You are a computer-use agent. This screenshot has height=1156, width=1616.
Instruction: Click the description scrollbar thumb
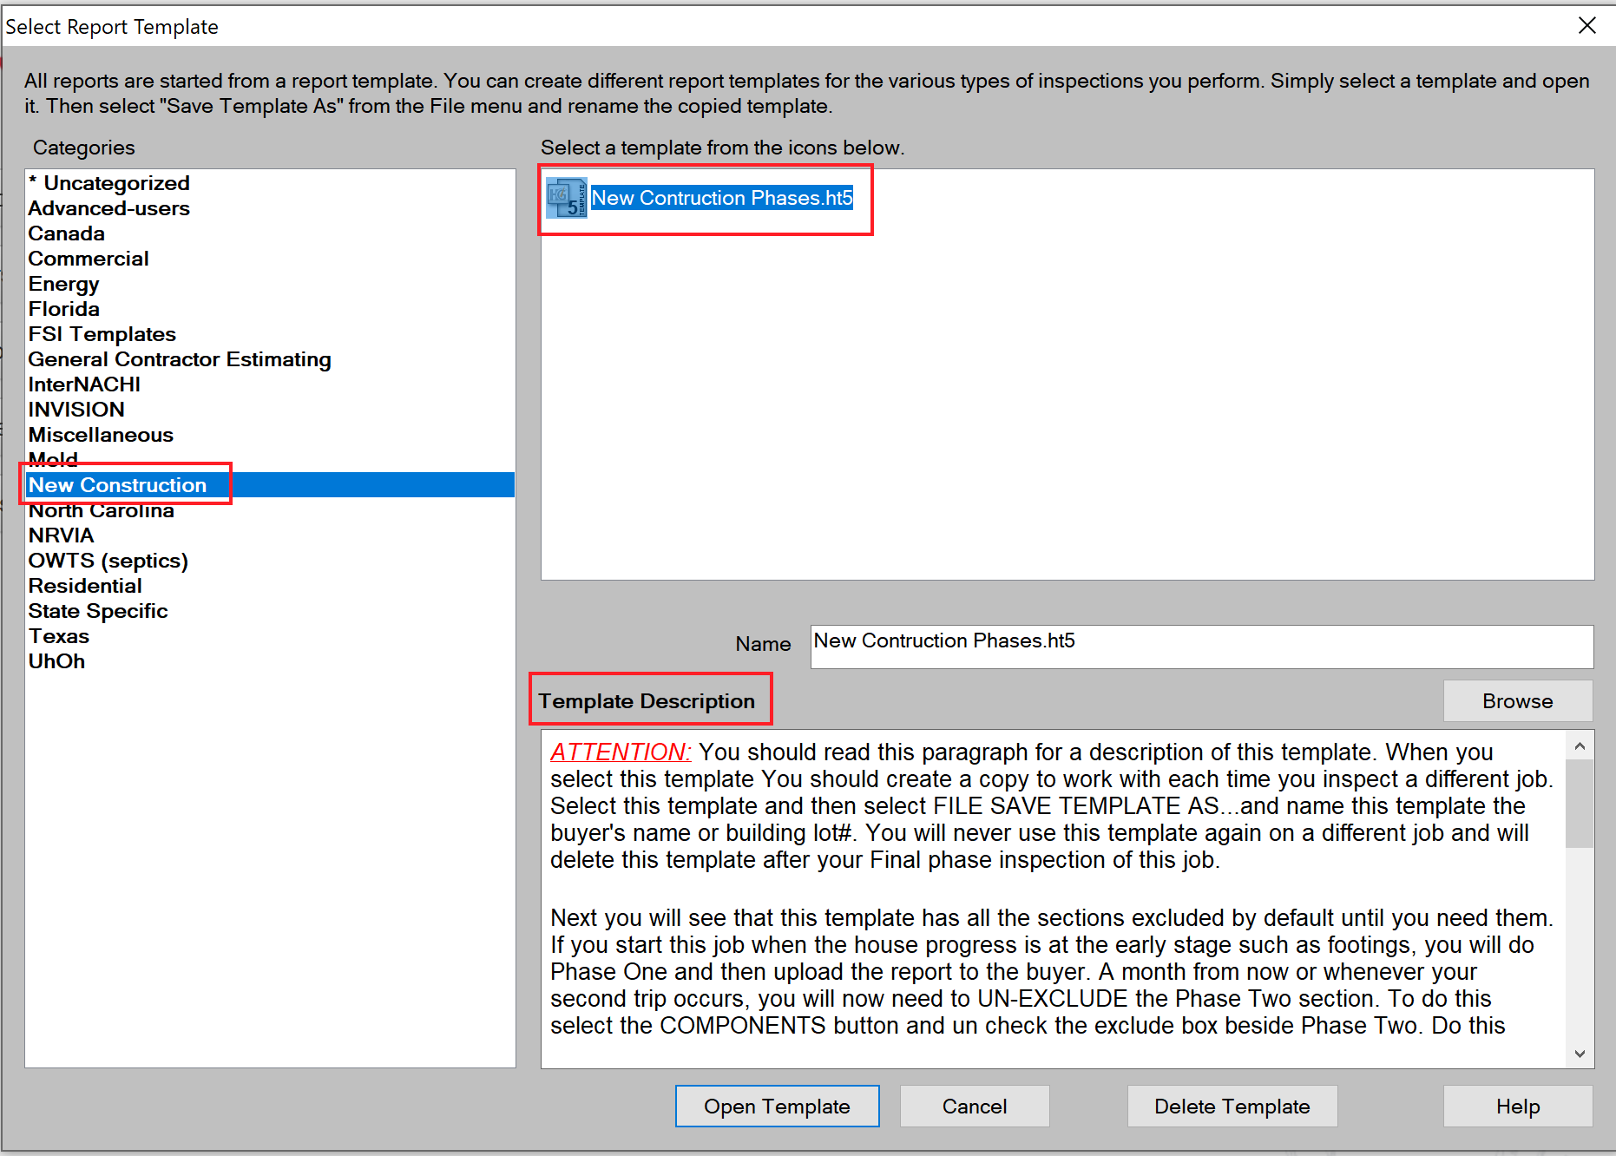click(x=1579, y=803)
